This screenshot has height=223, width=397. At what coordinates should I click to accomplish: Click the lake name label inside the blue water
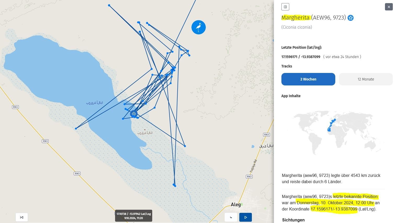[x=94, y=103]
